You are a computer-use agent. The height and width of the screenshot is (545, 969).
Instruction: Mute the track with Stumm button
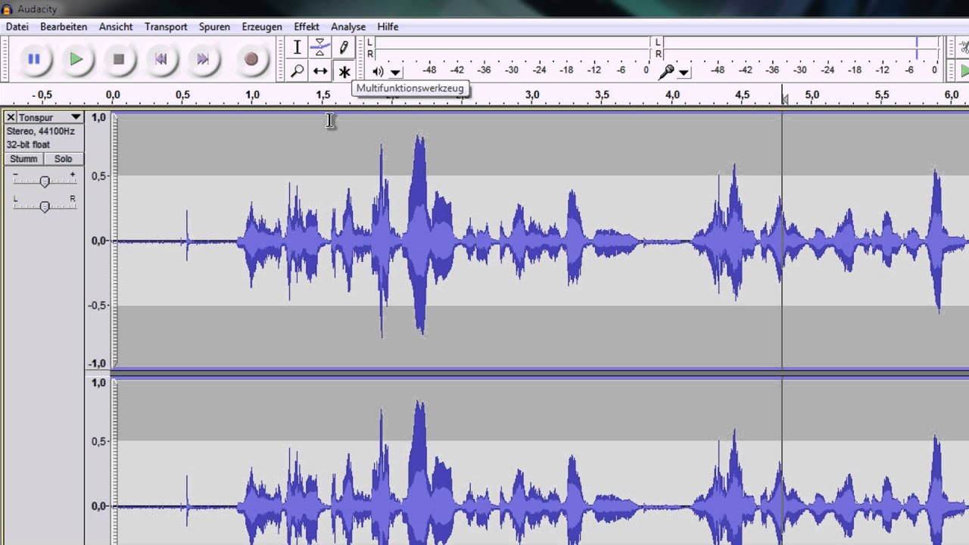23,159
